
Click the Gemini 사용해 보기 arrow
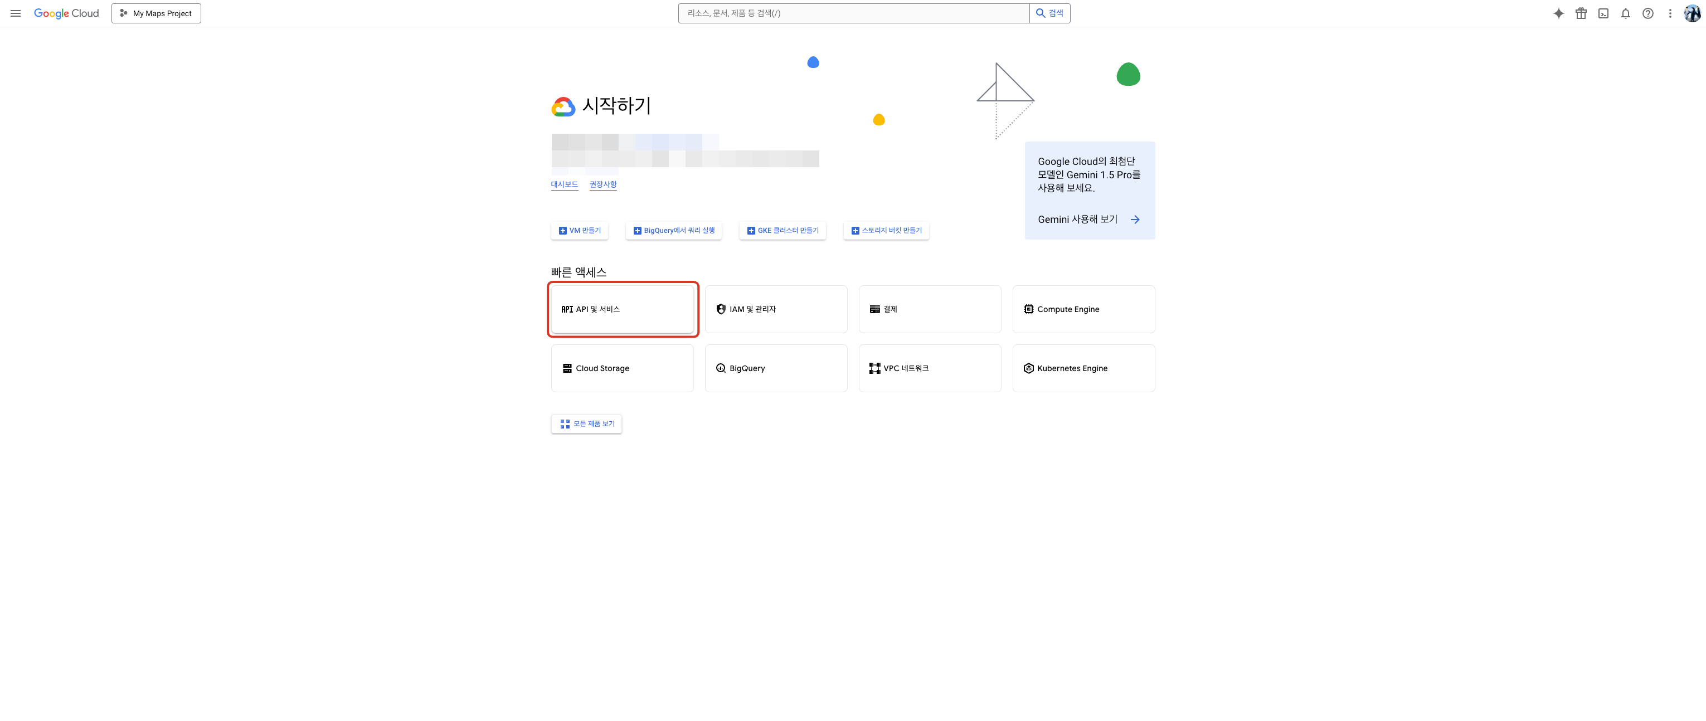pyautogui.click(x=1135, y=219)
